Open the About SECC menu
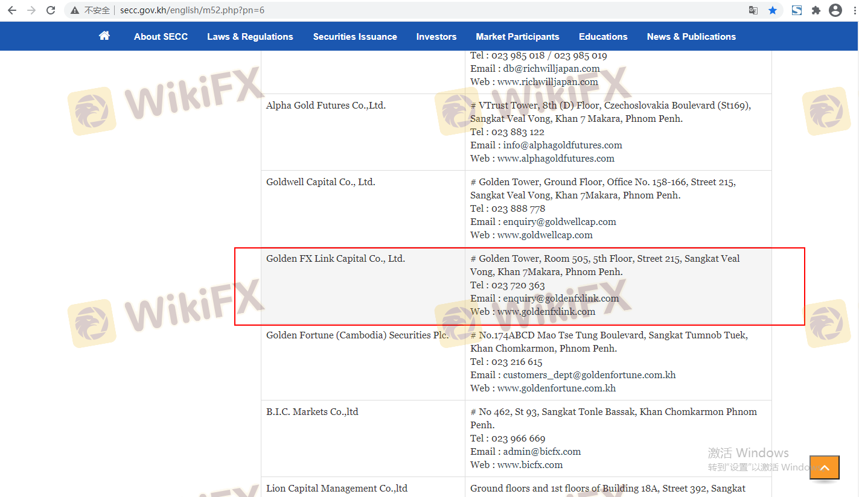 (x=161, y=37)
